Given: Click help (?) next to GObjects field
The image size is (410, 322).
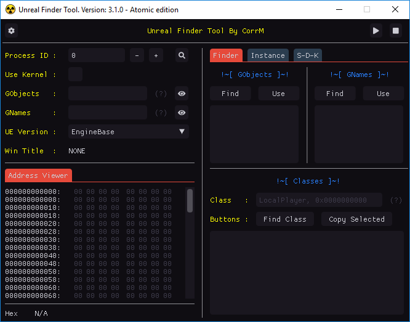Looking at the screenshot, I should point(161,94).
